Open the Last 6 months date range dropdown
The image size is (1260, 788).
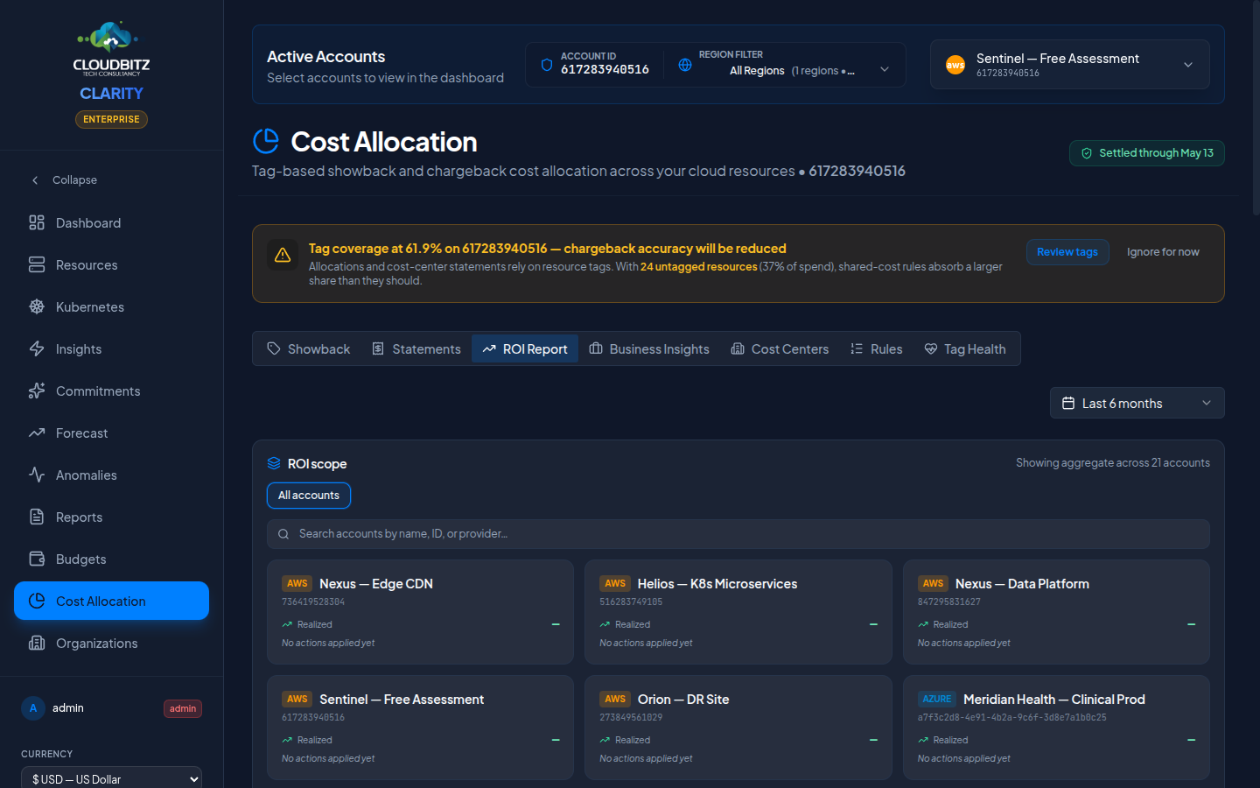1137,403
